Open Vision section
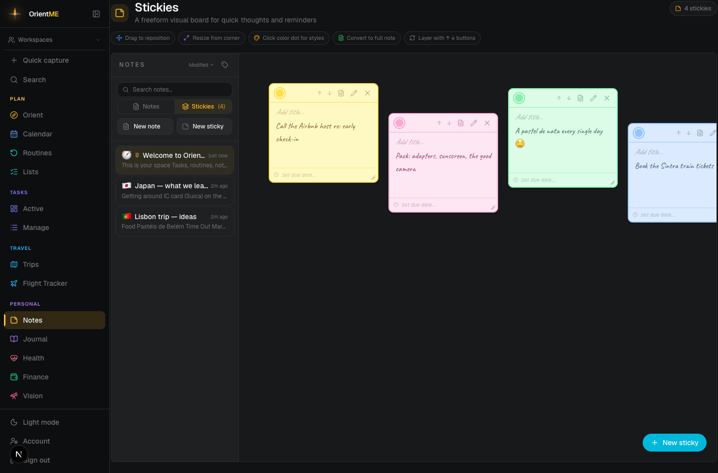This screenshot has width=718, height=473. (54, 396)
